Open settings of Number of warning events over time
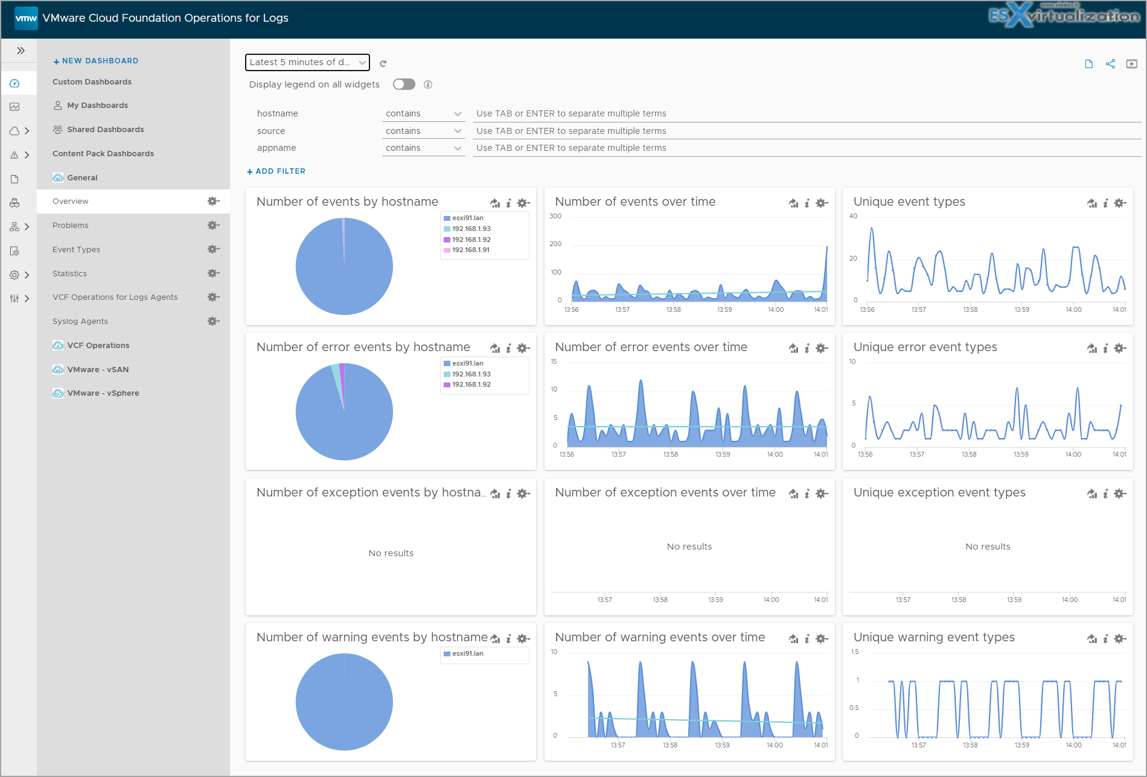The image size is (1147, 777). coord(822,639)
